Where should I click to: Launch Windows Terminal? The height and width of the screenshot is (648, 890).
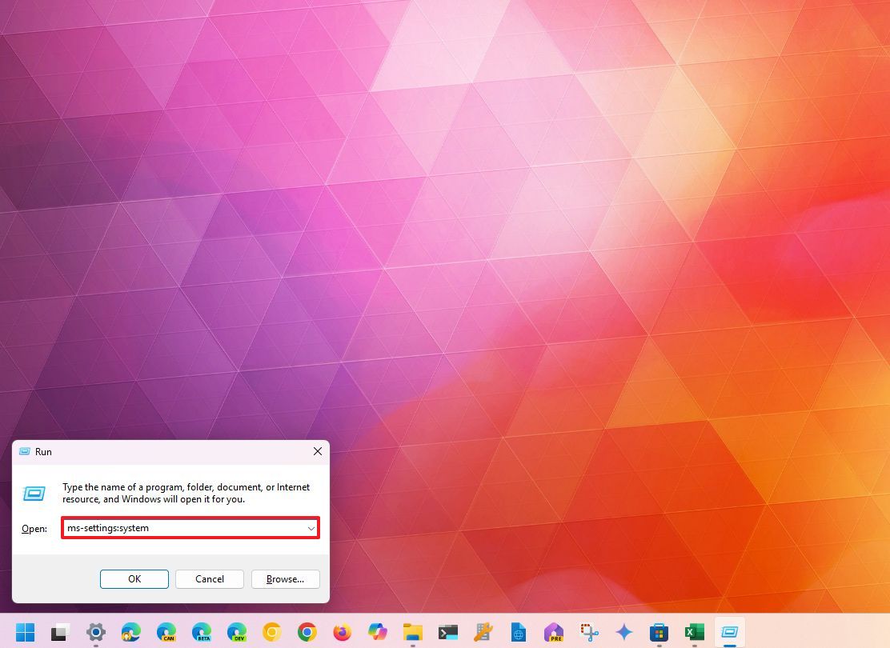[447, 632]
